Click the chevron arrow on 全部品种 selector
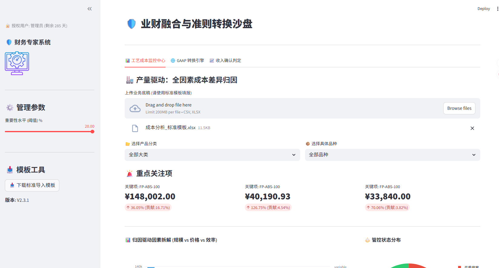The image size is (499, 268). [x=474, y=155]
